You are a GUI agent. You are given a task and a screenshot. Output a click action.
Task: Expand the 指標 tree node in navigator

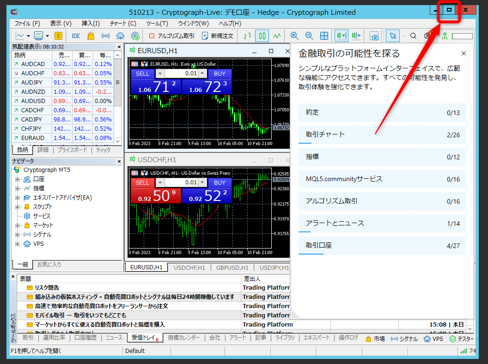[x=18, y=188]
